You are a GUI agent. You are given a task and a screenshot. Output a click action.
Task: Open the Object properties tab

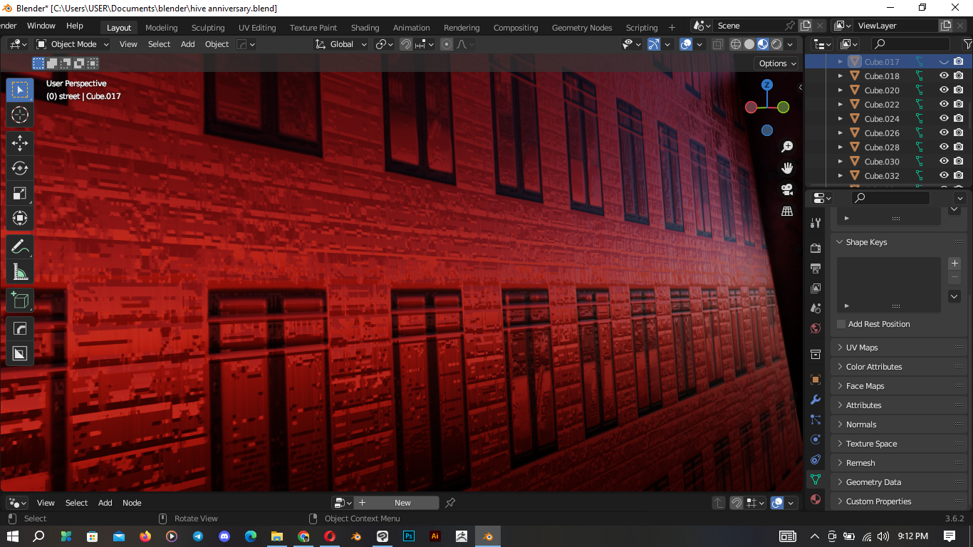[x=816, y=380]
